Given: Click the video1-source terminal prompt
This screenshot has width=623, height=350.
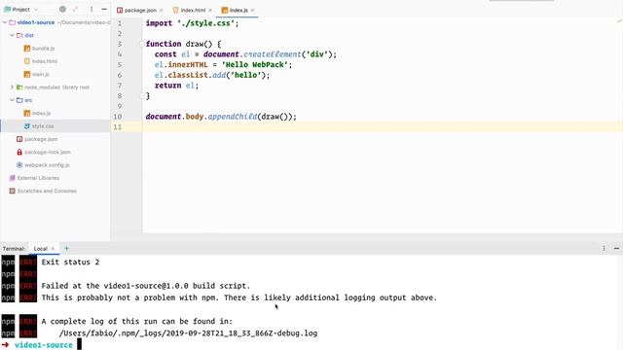Looking at the screenshot, I should tap(43, 345).
